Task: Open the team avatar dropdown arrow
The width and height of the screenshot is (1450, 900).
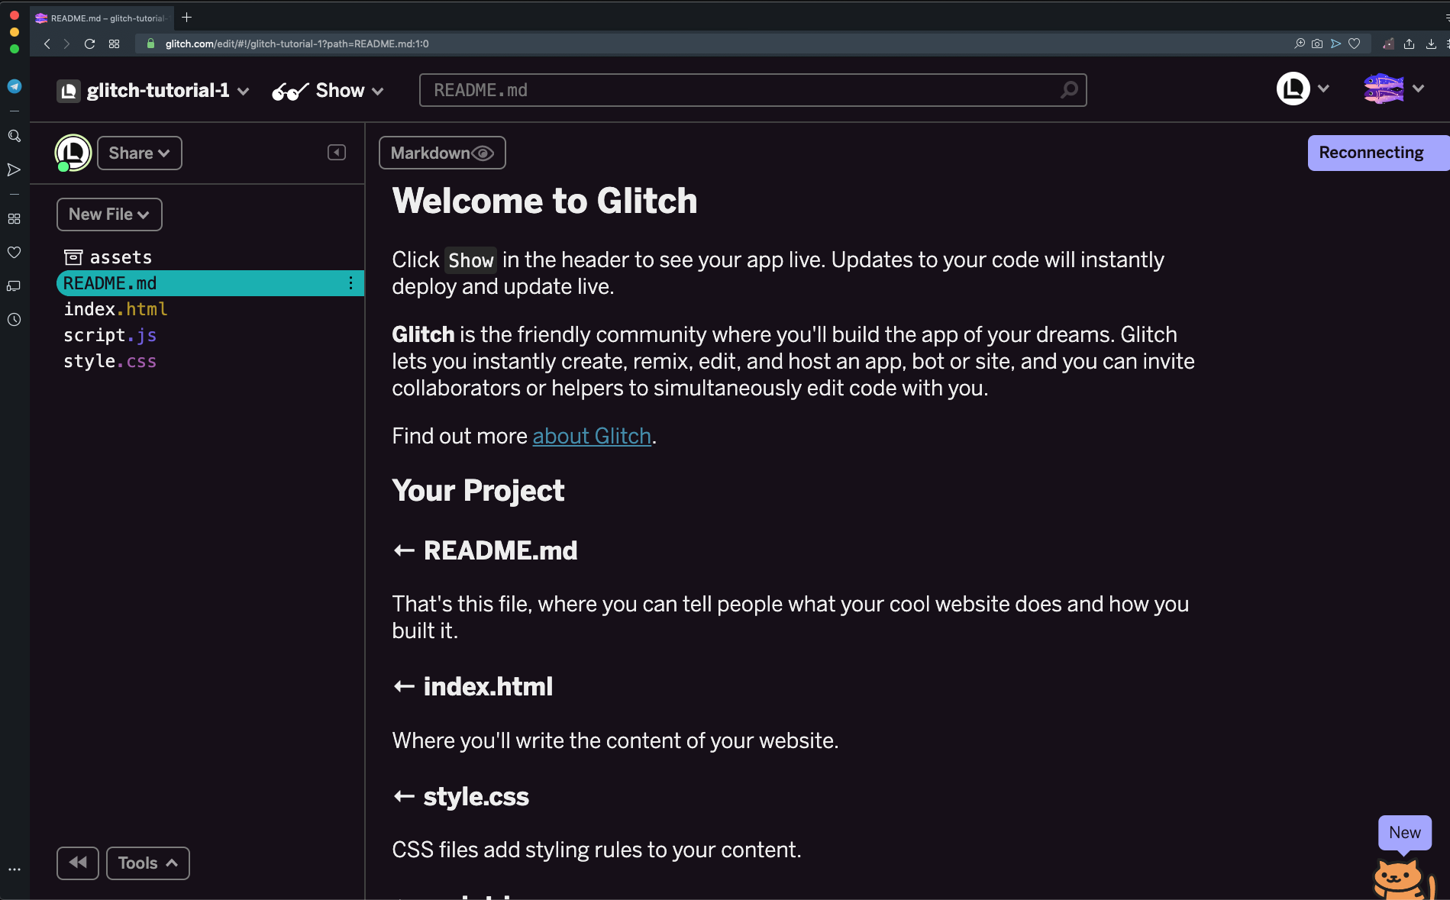Action: coord(1323,89)
